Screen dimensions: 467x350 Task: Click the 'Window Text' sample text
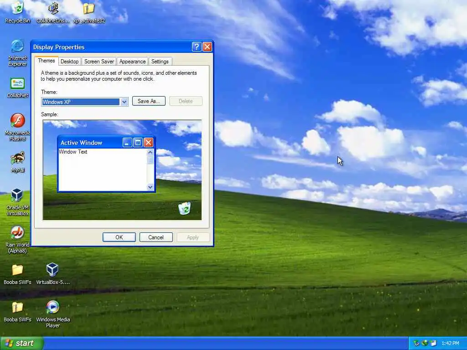pyautogui.click(x=73, y=151)
